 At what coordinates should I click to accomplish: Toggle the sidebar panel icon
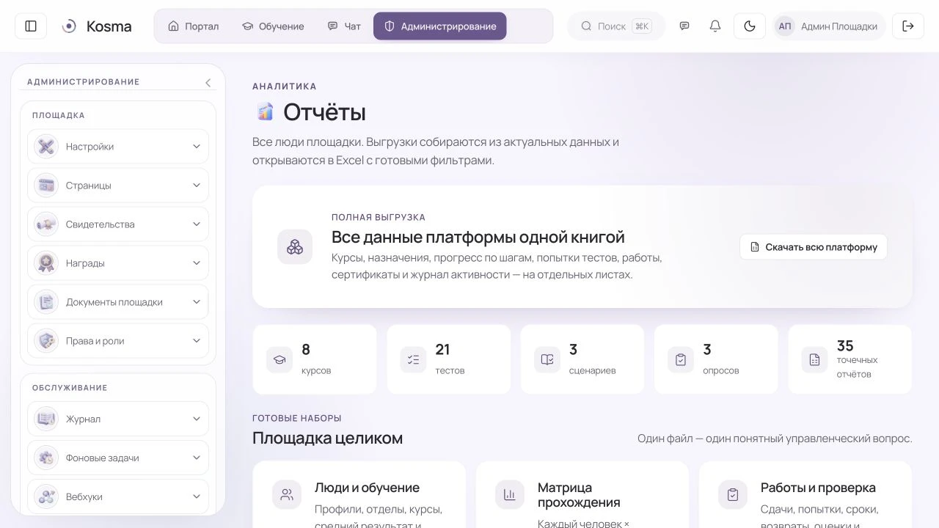tap(31, 26)
